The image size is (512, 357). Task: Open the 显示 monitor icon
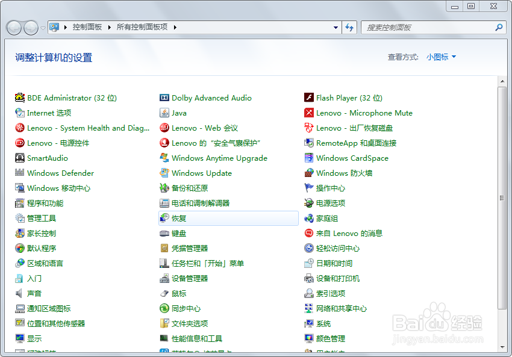click(20, 338)
